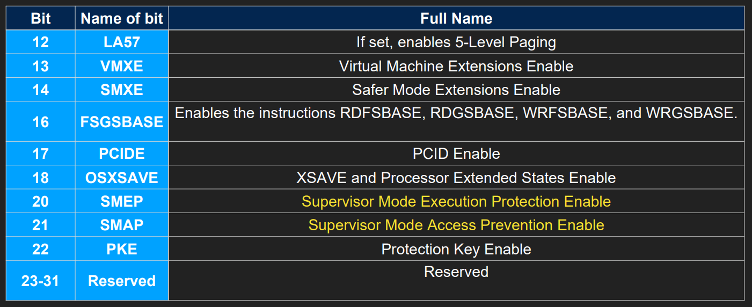Select the PKE name cell
Screen dimensions: 752x307
(x=122, y=249)
